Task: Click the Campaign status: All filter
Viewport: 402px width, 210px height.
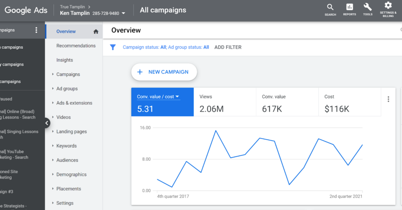Action: click(x=144, y=47)
